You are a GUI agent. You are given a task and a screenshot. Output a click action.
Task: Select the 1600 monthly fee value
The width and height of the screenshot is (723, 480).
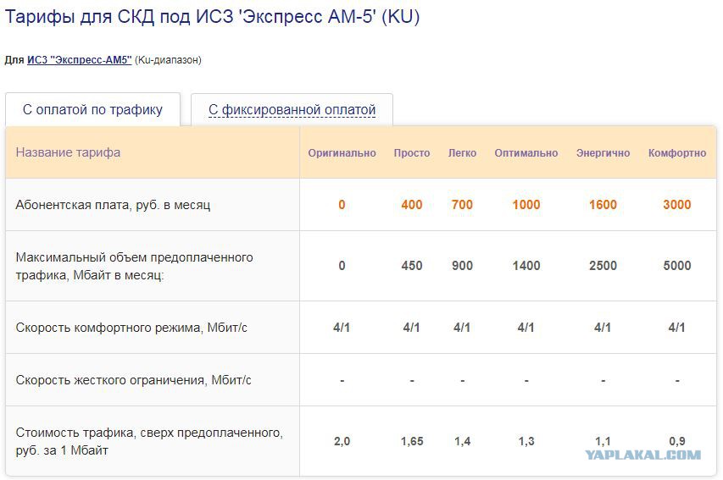603,205
